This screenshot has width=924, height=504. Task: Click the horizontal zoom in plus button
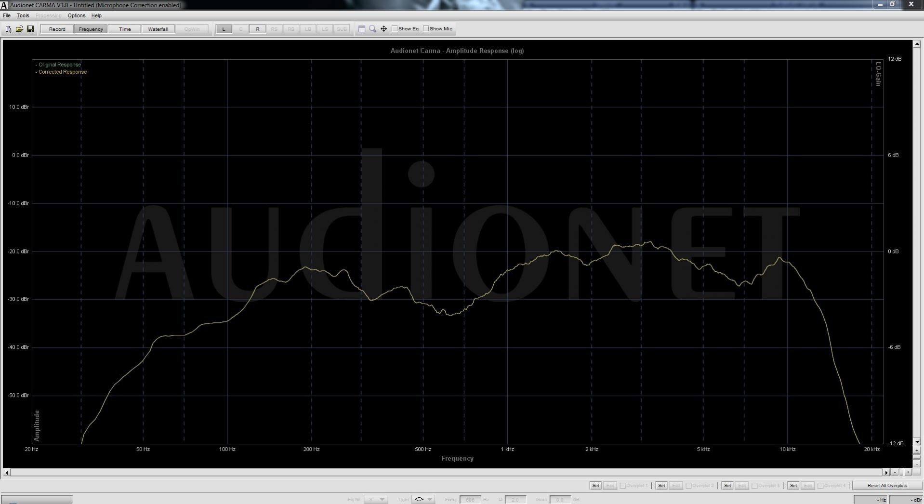point(908,472)
